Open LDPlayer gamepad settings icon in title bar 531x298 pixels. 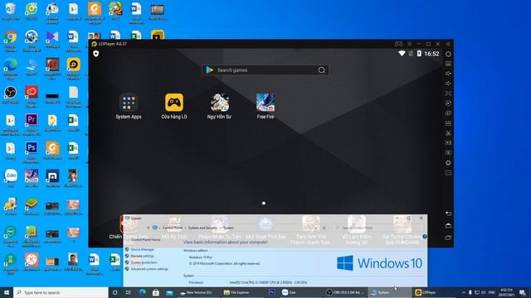click(x=398, y=44)
